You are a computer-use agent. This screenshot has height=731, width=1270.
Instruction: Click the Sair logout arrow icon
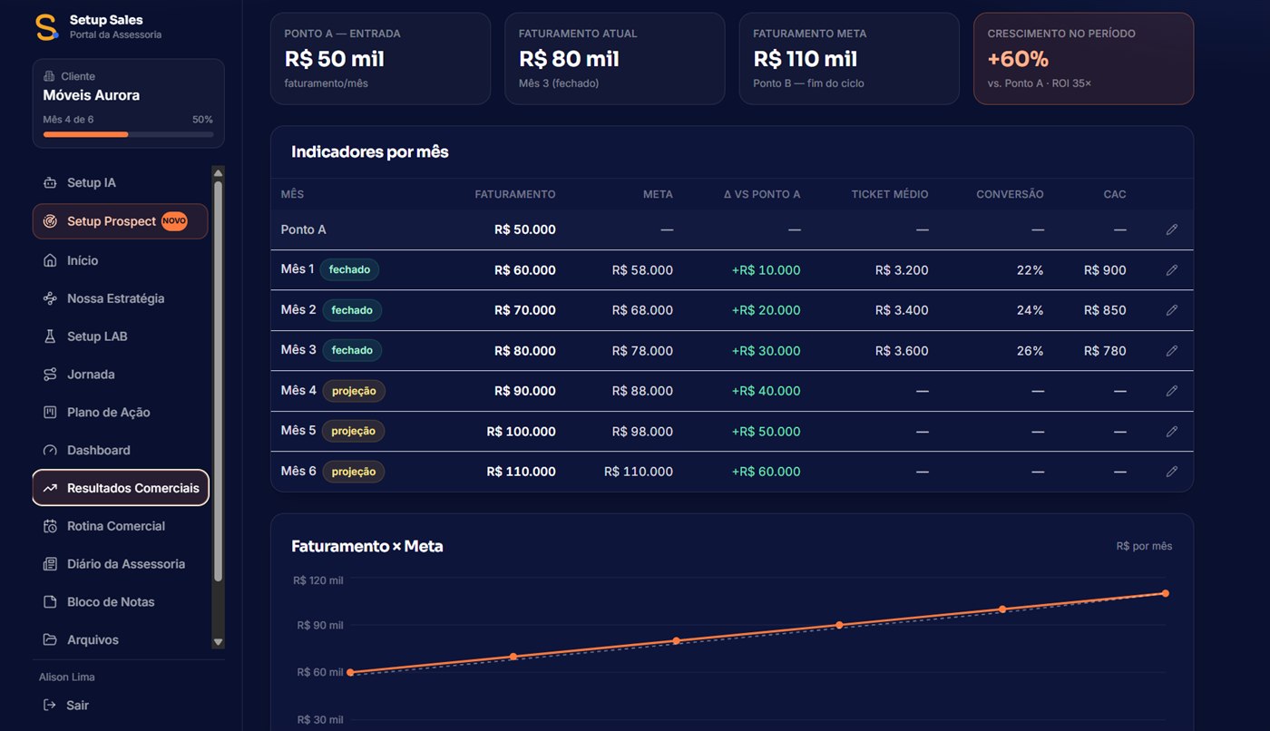click(x=50, y=706)
